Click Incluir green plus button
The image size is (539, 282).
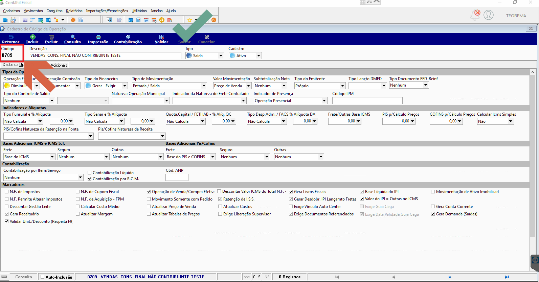pos(32,39)
